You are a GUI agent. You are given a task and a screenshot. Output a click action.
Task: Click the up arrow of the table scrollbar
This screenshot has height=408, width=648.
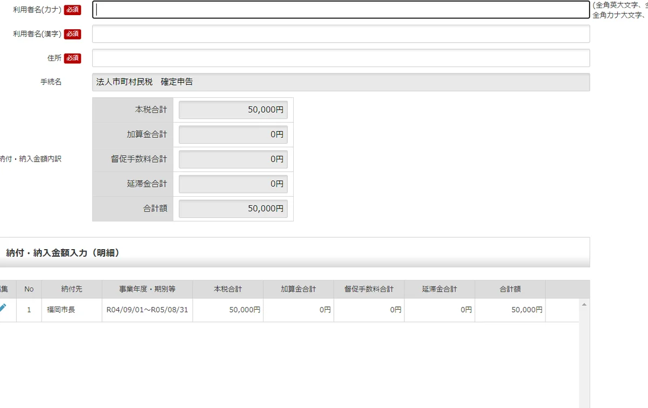point(584,305)
